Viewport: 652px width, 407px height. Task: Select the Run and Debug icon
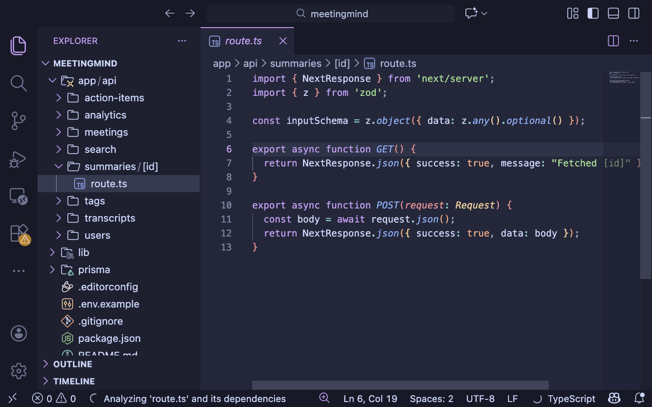pos(18,159)
